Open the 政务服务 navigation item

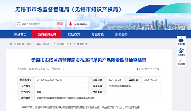click(121, 34)
